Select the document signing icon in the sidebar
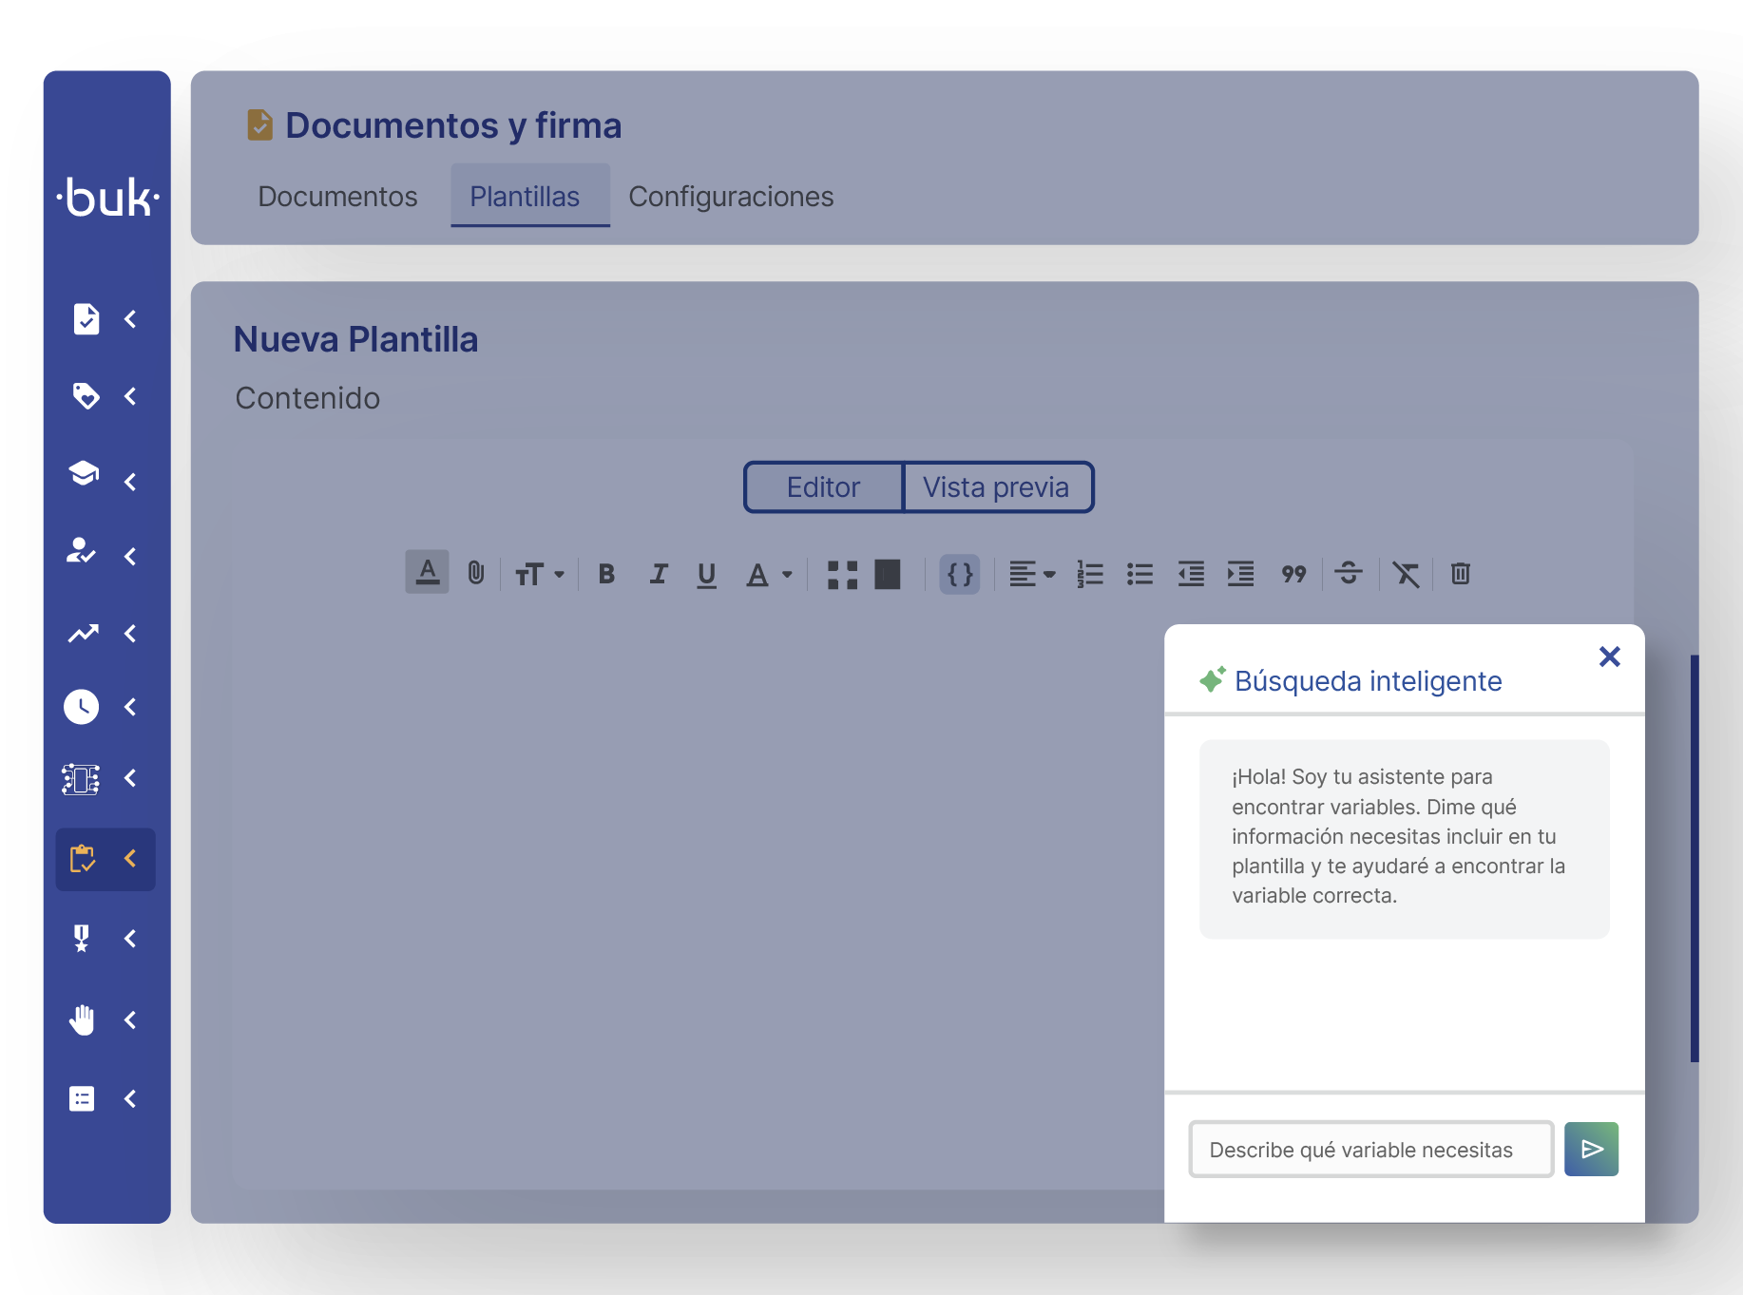The width and height of the screenshot is (1743, 1295). point(86,319)
